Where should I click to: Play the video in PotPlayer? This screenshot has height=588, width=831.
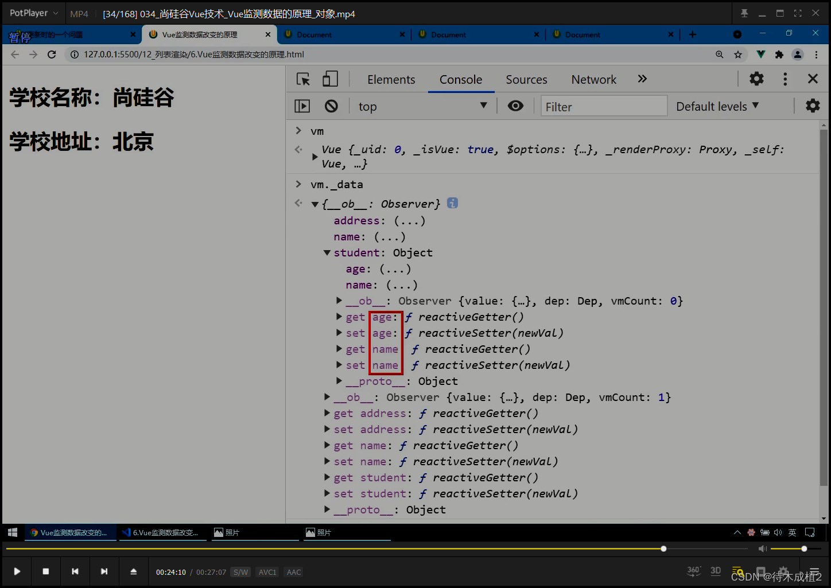[17, 571]
